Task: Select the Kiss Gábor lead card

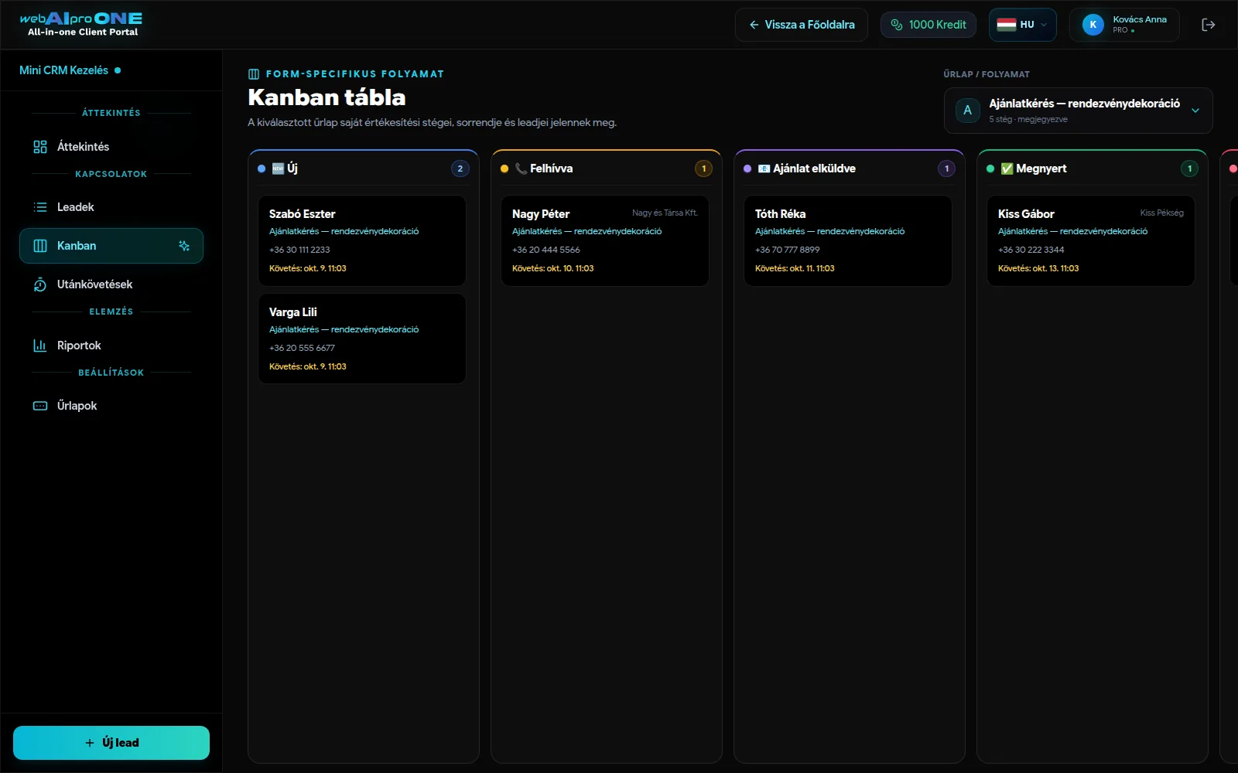Action: tap(1091, 240)
